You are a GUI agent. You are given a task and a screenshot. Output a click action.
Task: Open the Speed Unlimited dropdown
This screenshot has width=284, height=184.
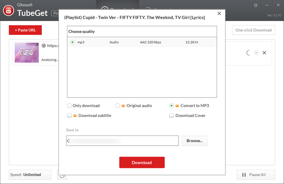(x=30, y=175)
